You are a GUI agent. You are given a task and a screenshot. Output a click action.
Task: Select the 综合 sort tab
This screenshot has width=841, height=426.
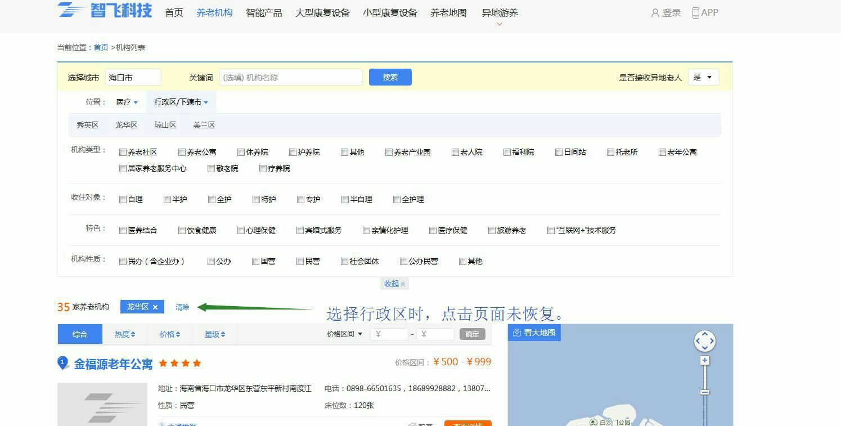pos(80,334)
